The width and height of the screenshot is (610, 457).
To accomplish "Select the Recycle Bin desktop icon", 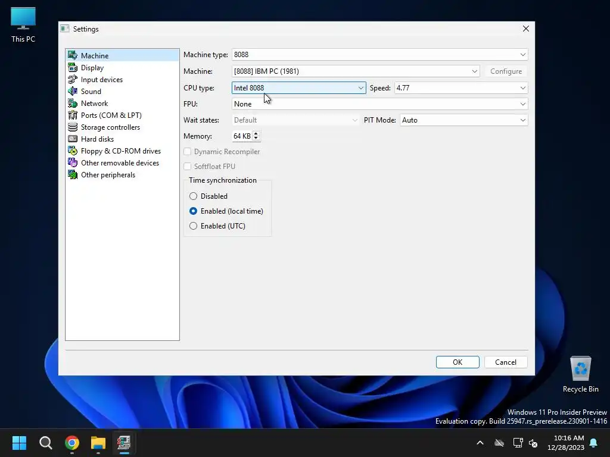I will [x=580, y=375].
